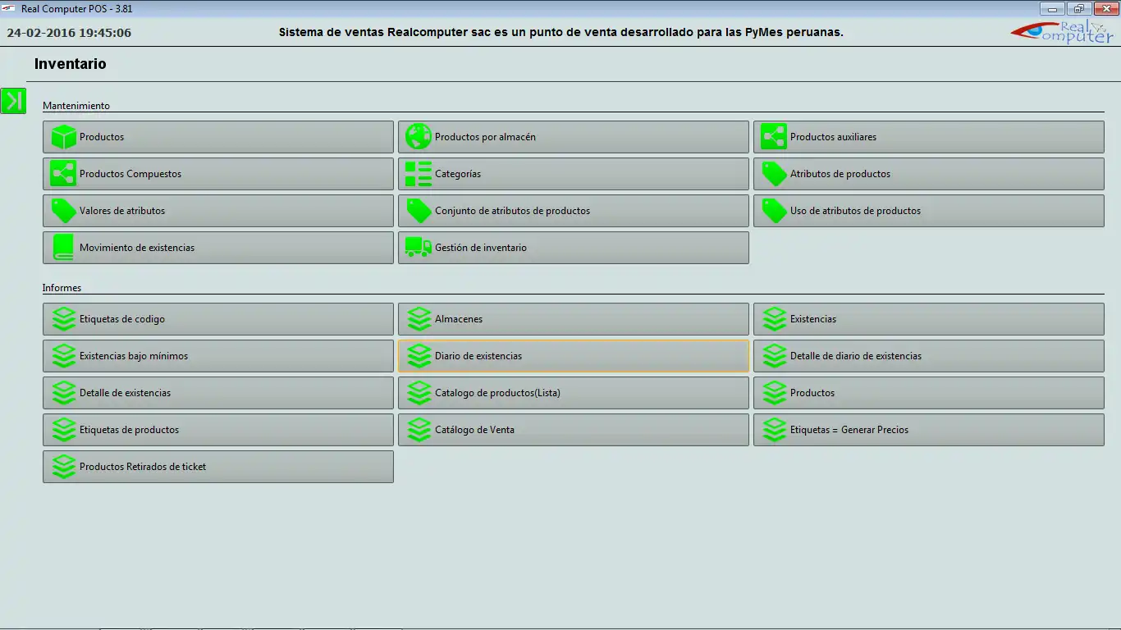Image resolution: width=1121 pixels, height=630 pixels.
Task: Click the Real Computer POS - 3.81 window title
Action: (x=77, y=9)
